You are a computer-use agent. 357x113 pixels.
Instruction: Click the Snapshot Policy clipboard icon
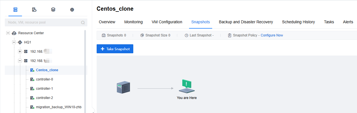pyautogui.click(x=230, y=35)
